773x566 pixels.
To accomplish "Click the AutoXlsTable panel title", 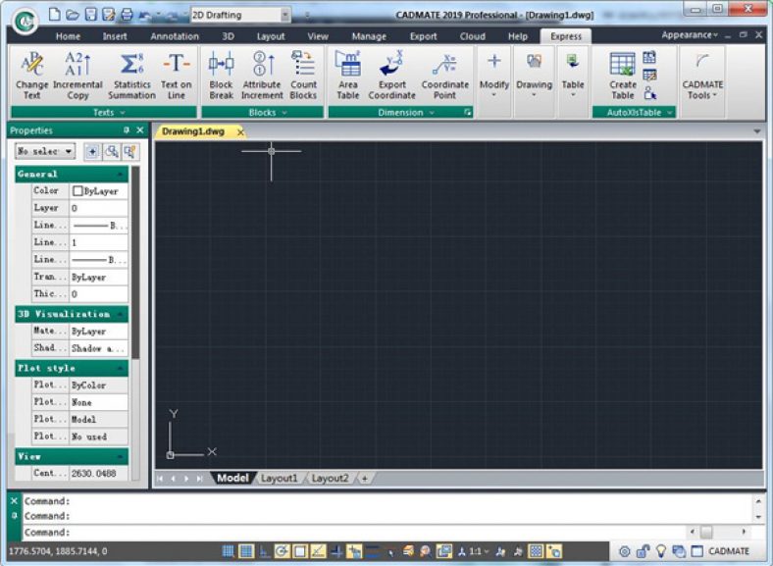I will (634, 113).
